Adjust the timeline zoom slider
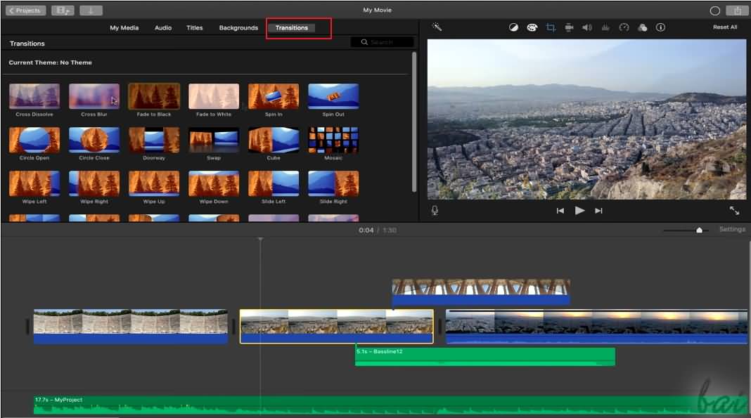This screenshot has width=751, height=418. (698, 229)
